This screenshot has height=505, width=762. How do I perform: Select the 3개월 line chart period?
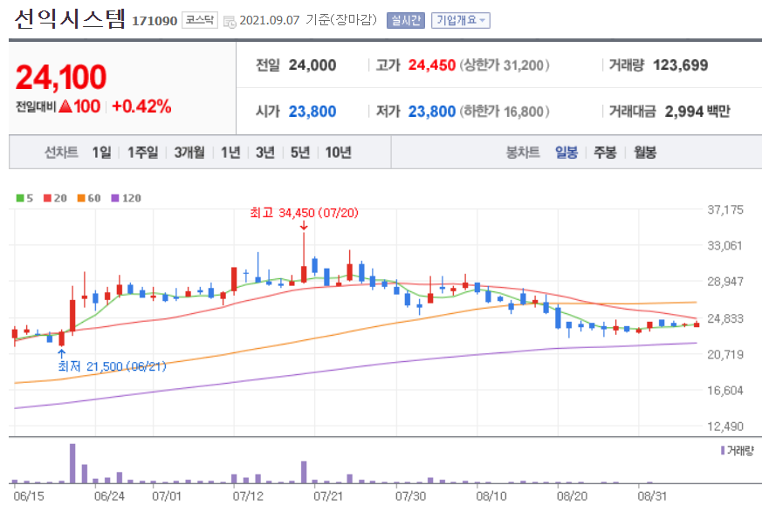[x=189, y=153]
